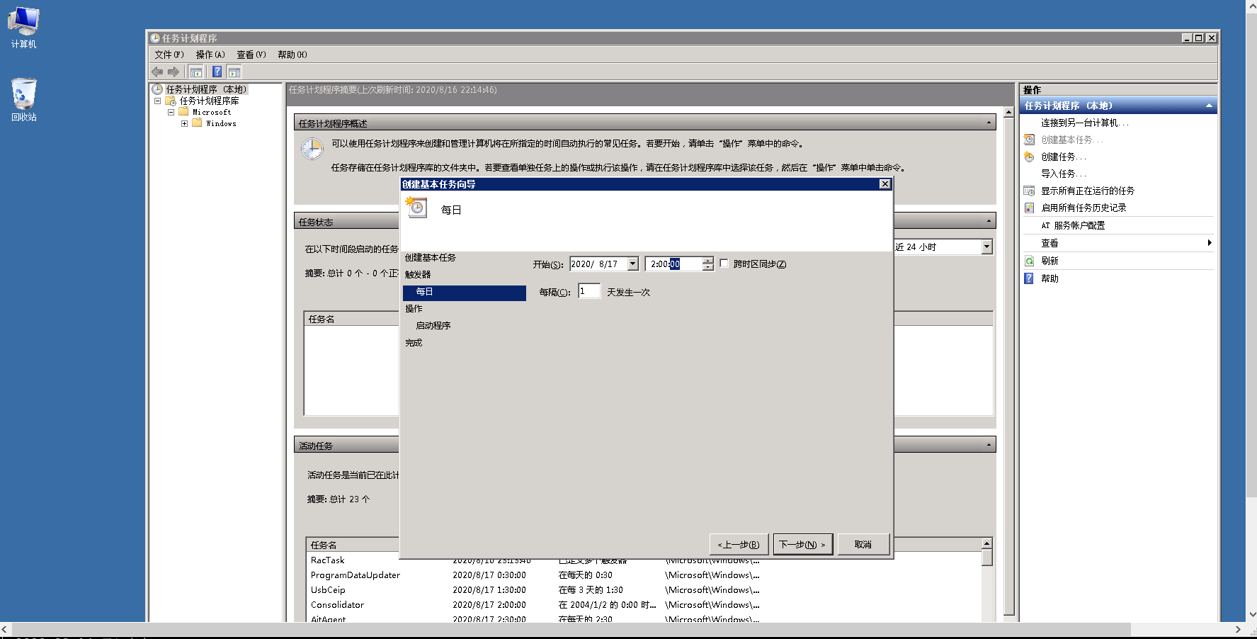Viewport: 1257px width, 639px height.
Task: Toggle the action pane toolbar icon
Action: click(x=234, y=72)
